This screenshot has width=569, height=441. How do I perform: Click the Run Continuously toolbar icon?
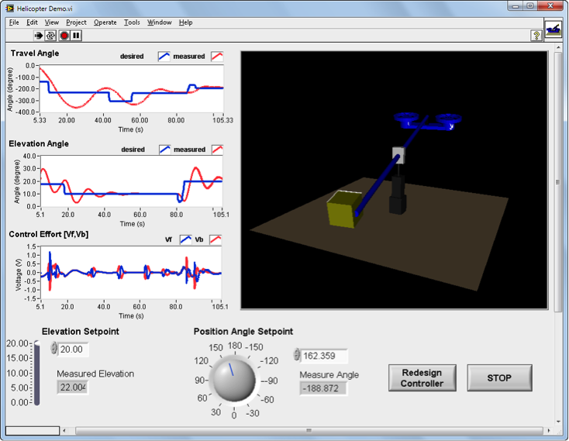point(52,36)
